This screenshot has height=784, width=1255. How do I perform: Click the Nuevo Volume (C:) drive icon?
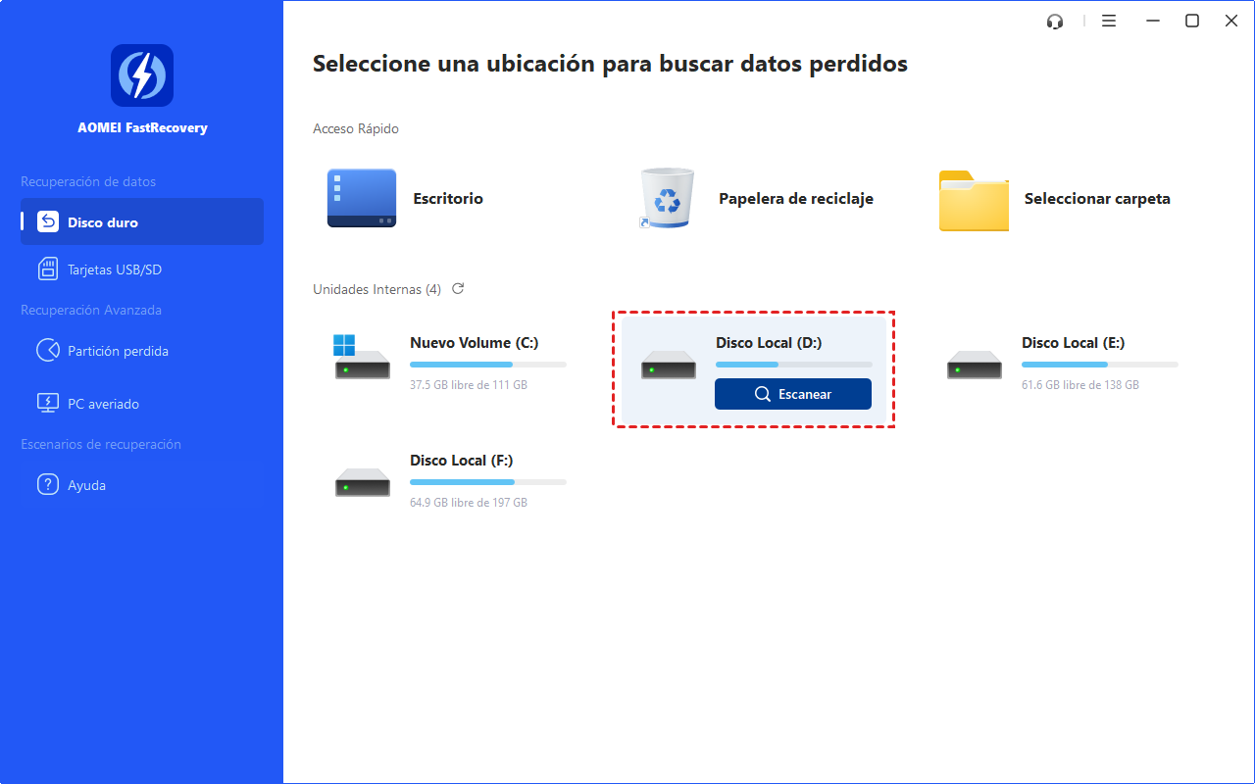362,358
